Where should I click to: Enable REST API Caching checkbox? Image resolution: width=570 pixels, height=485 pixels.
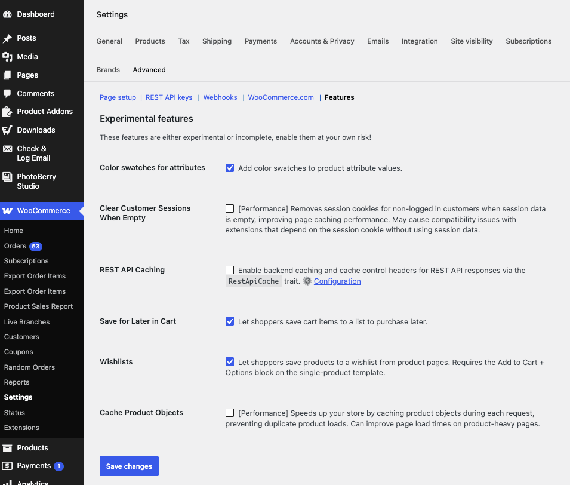(230, 270)
